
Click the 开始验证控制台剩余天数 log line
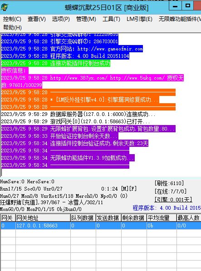coord(60,136)
